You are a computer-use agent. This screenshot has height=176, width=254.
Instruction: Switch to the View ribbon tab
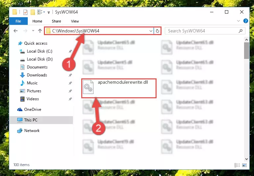click(x=75, y=21)
